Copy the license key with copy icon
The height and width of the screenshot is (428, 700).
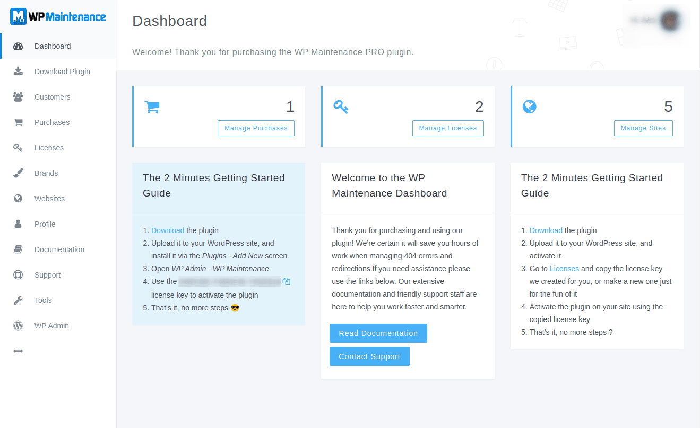click(x=287, y=281)
